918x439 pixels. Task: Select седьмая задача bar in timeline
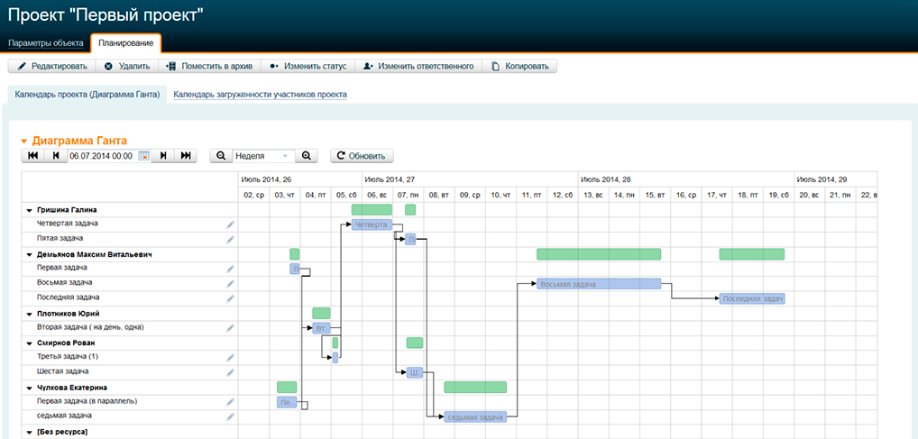(475, 416)
